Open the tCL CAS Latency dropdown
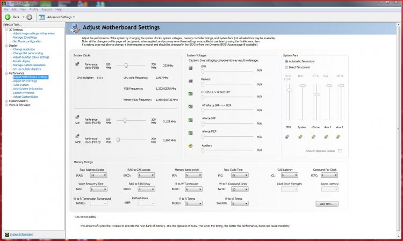 click(x=290, y=175)
